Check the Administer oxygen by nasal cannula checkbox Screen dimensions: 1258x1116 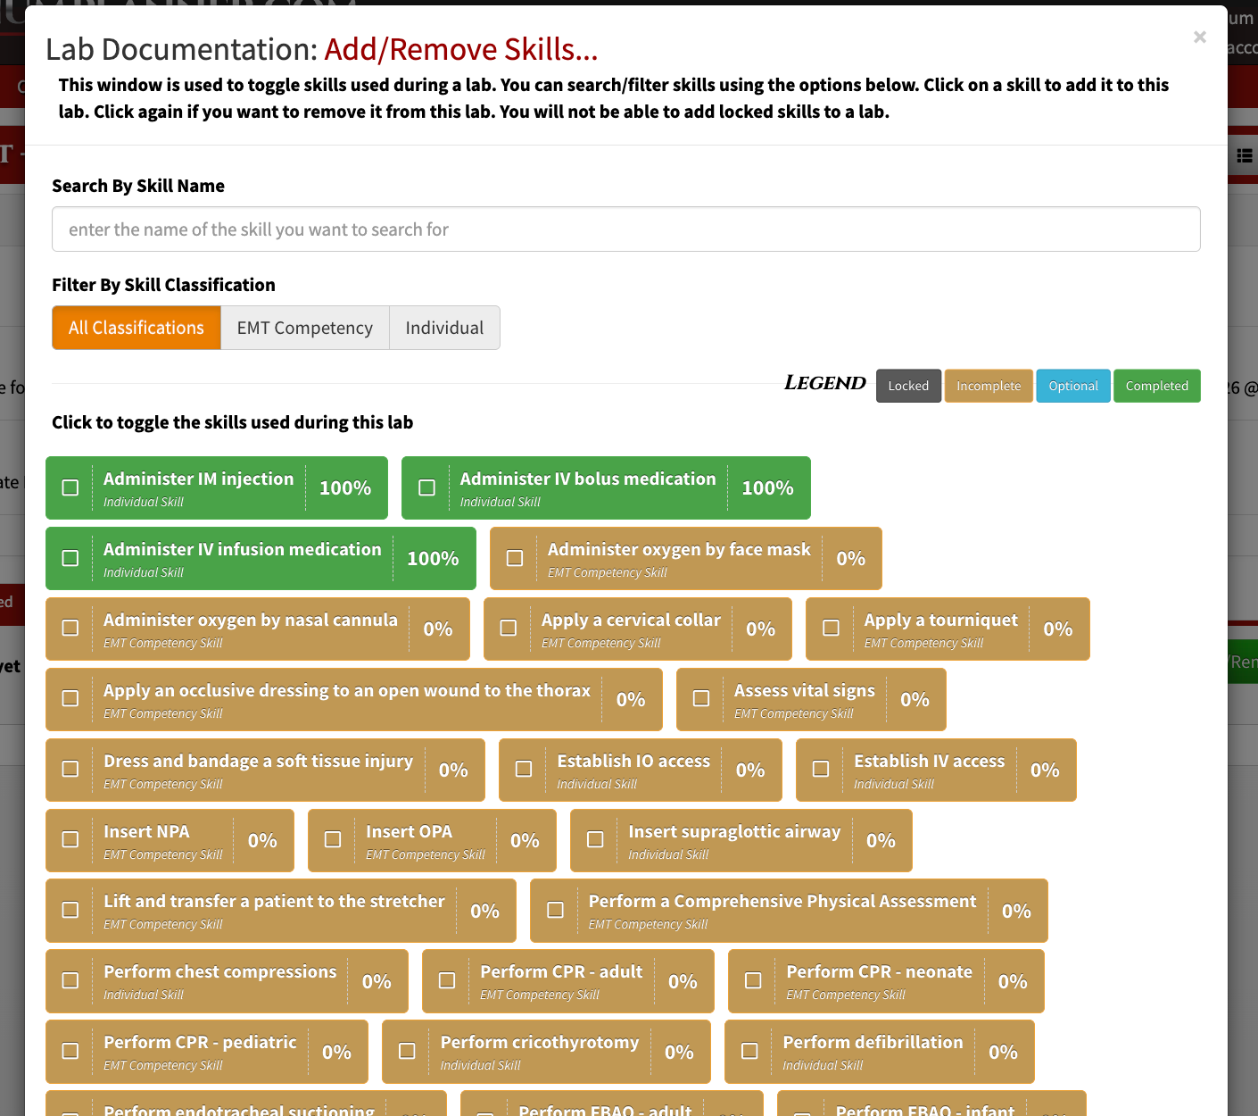point(70,629)
